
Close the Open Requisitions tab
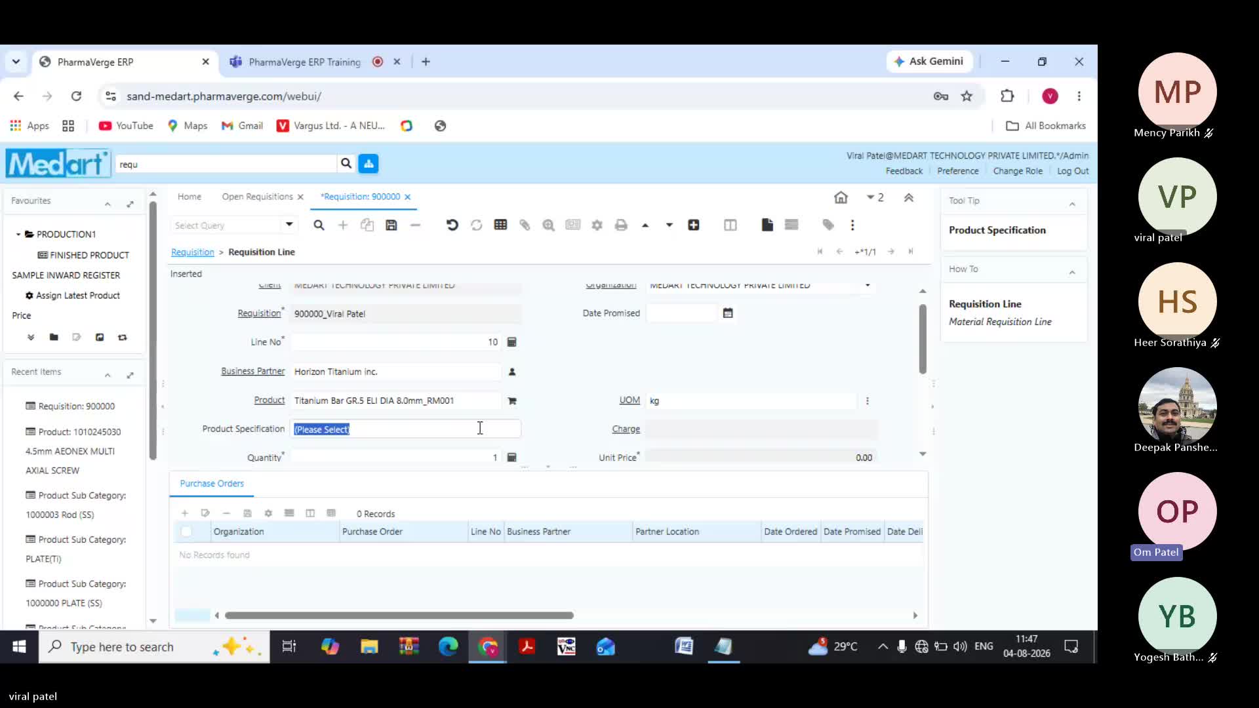coord(300,197)
